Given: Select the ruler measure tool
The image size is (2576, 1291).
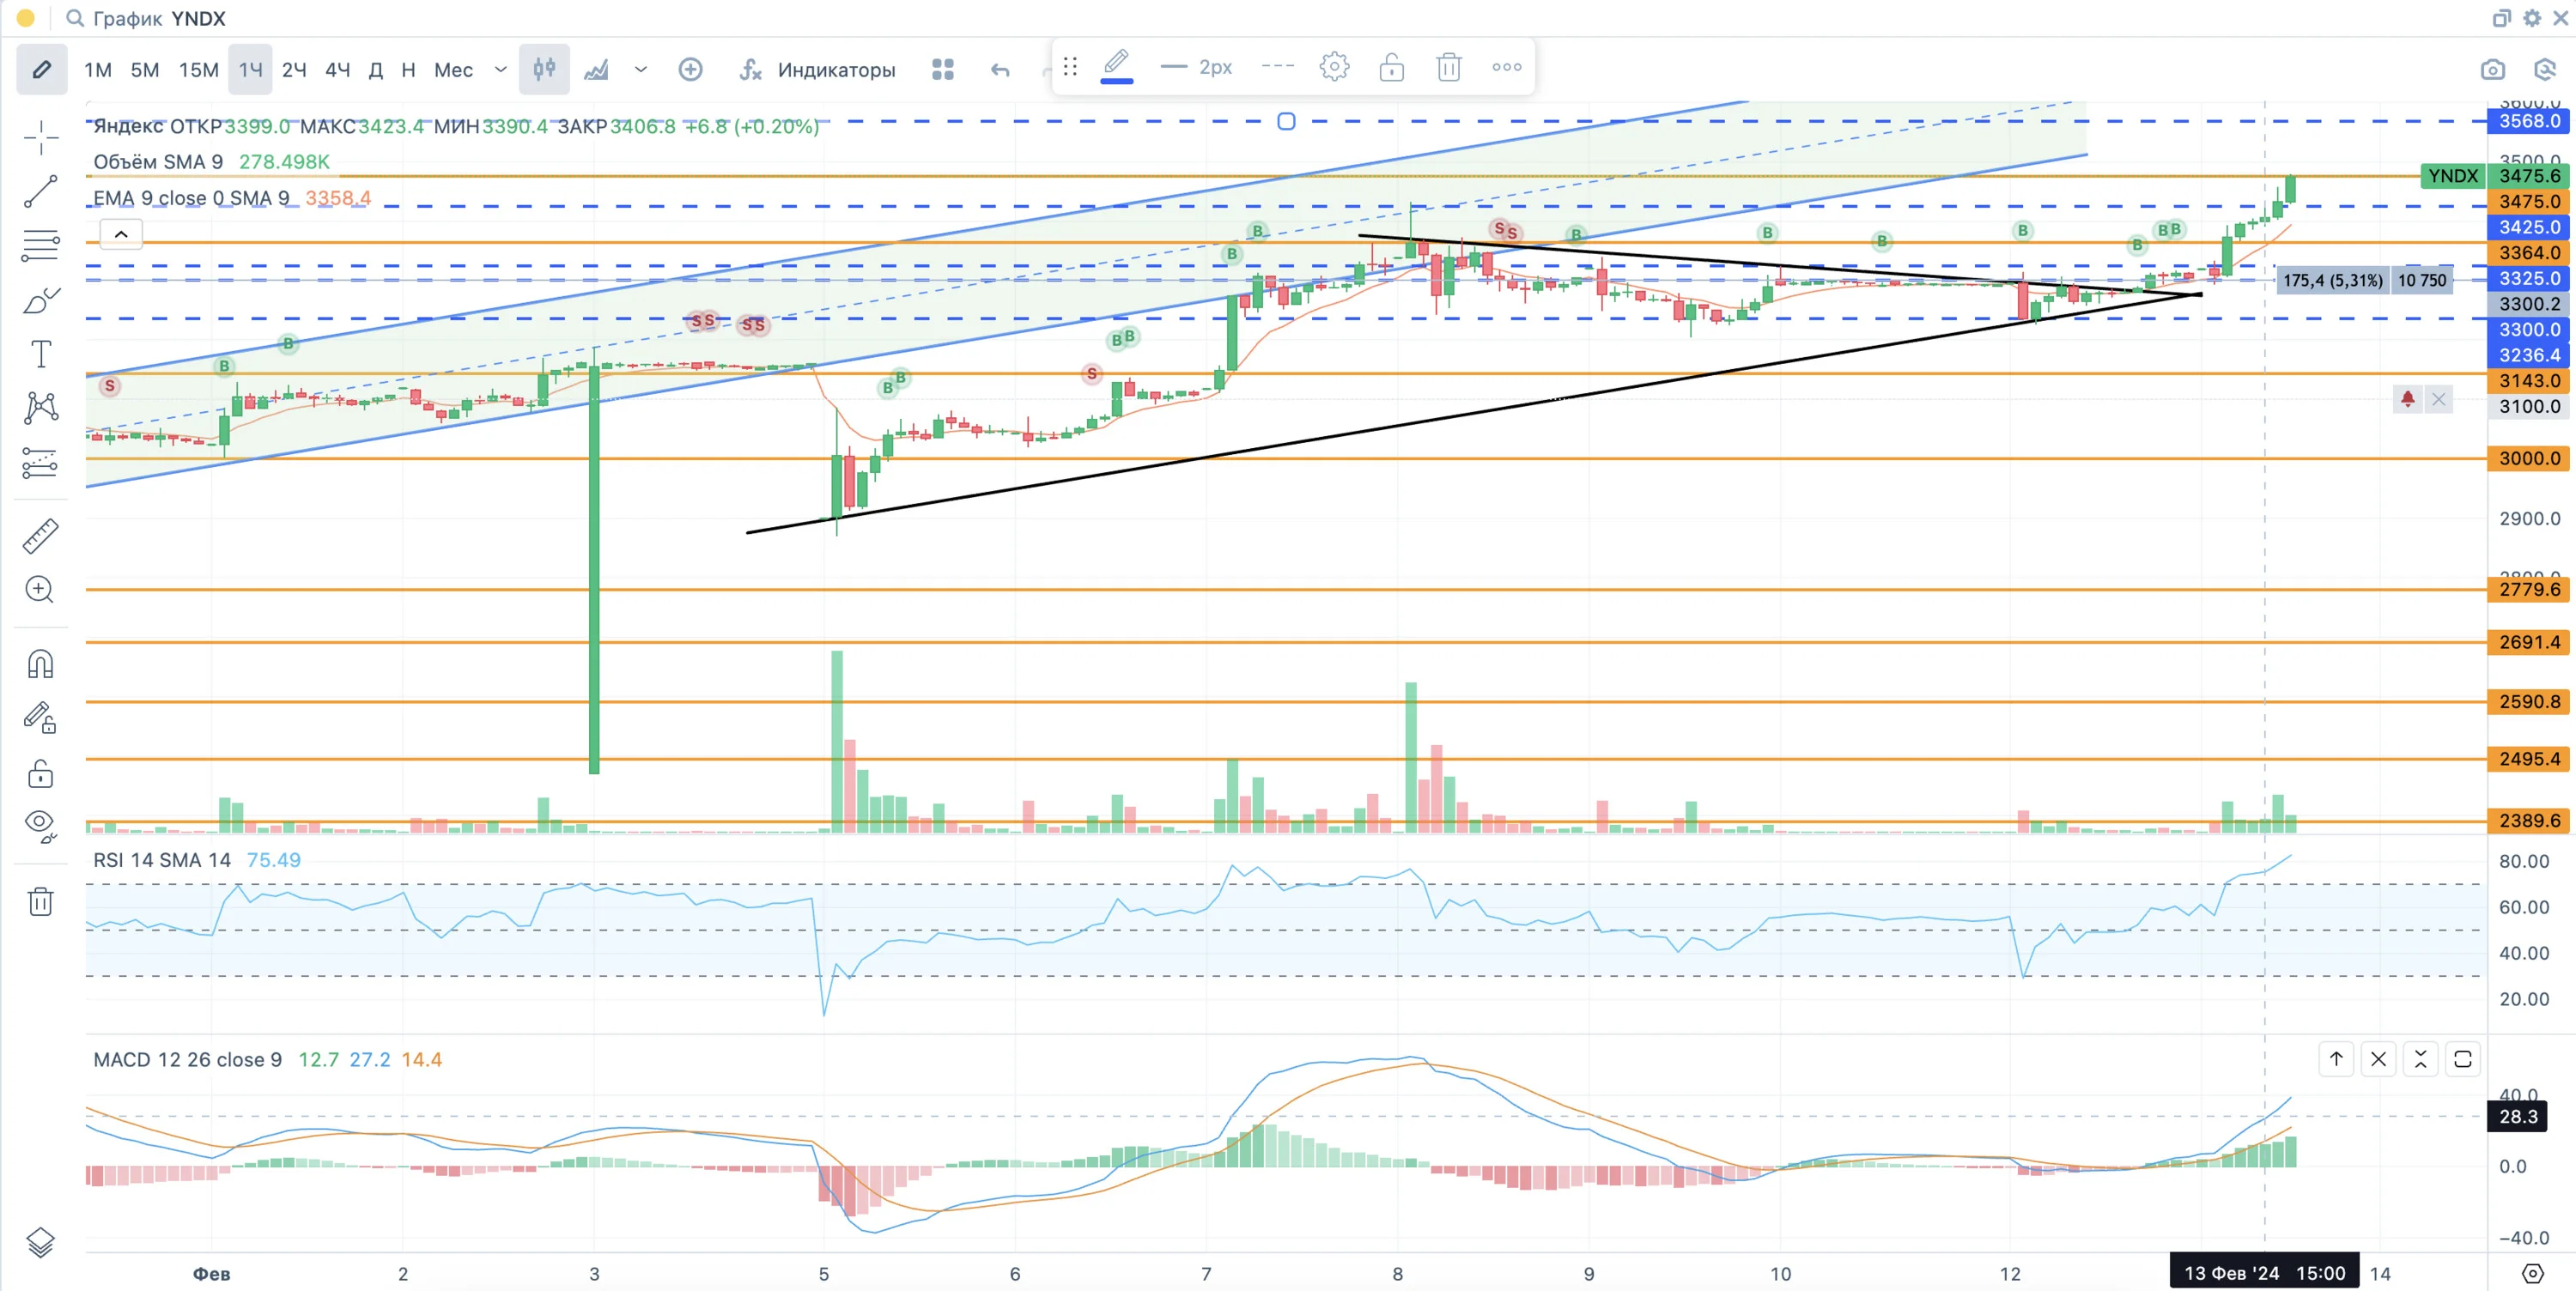Looking at the screenshot, I should [x=41, y=536].
